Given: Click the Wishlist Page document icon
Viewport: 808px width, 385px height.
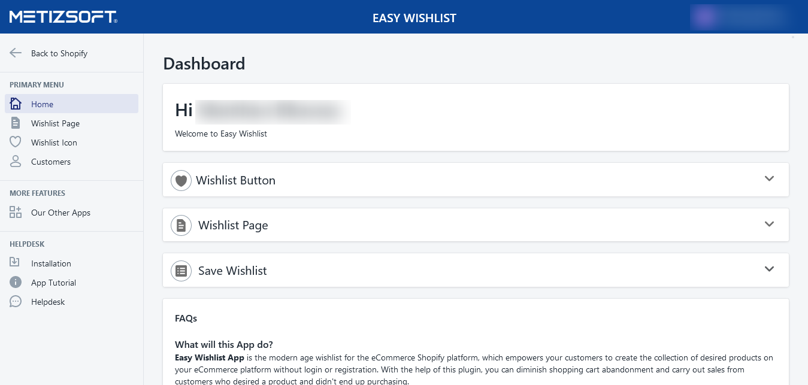Looking at the screenshot, I should tap(16, 123).
